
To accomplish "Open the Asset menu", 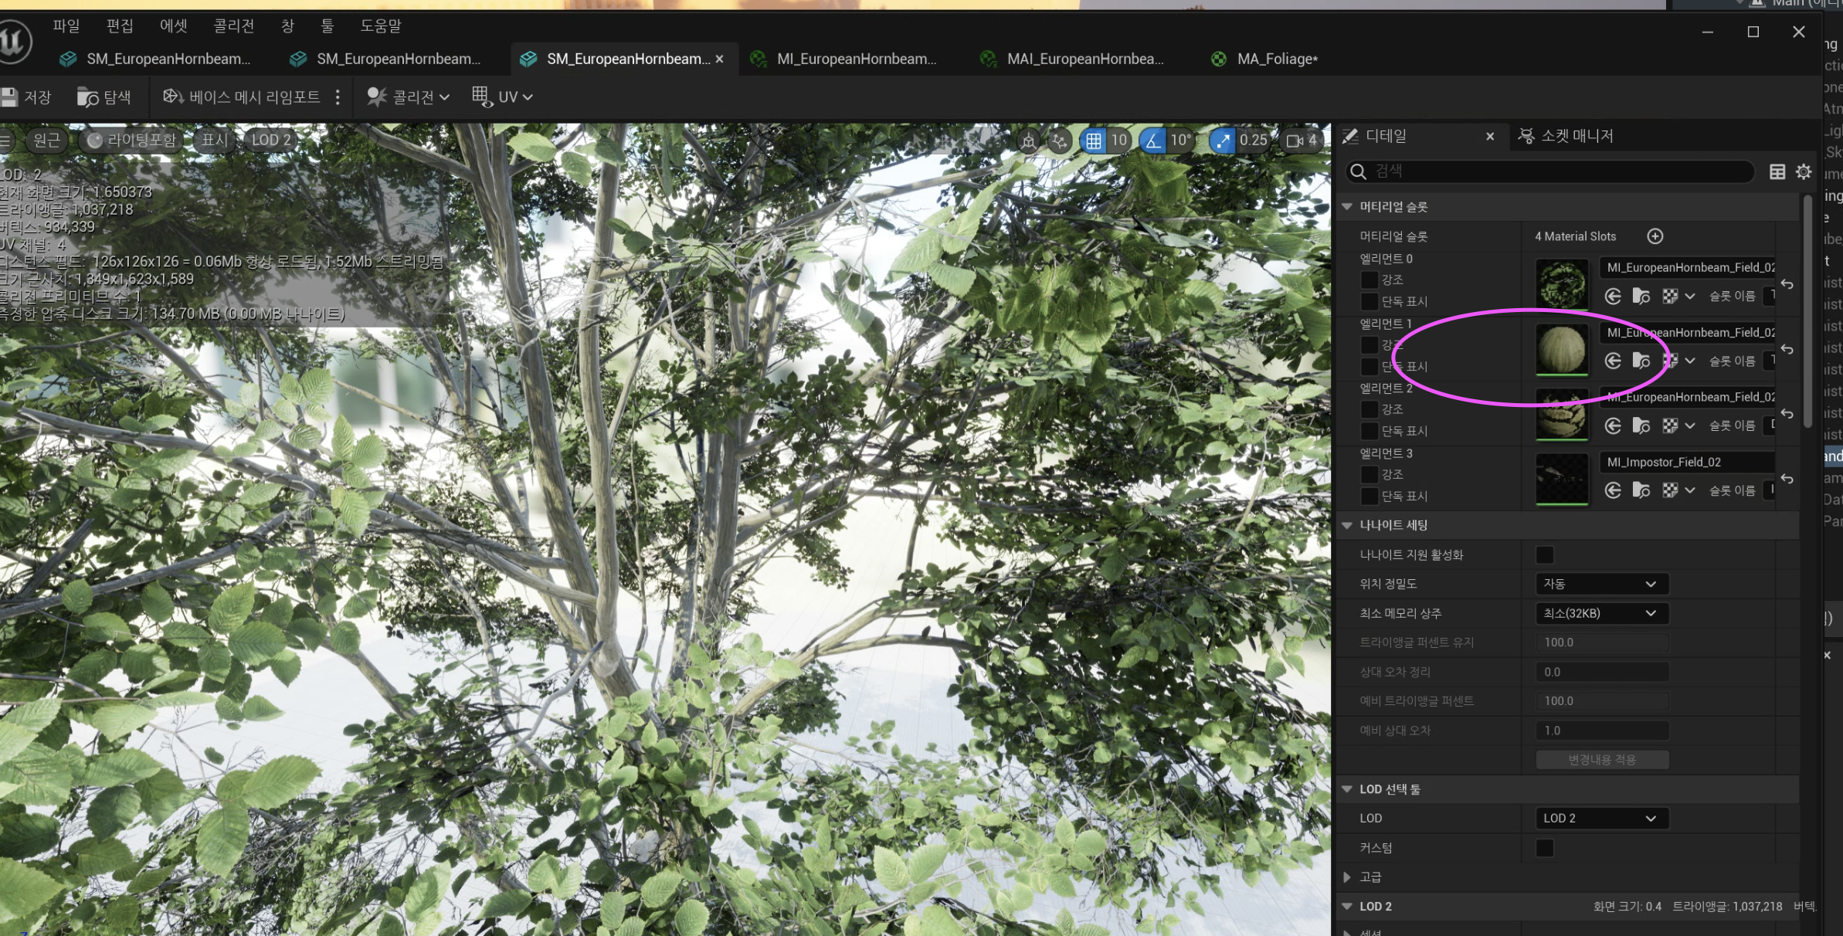I will pos(173,26).
